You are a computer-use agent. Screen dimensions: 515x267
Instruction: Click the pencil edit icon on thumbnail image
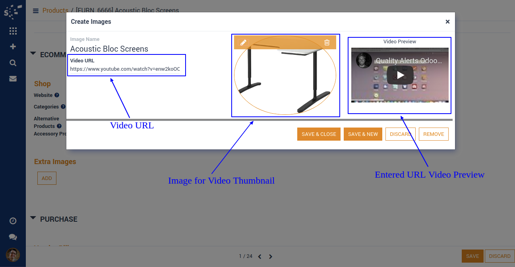244,43
